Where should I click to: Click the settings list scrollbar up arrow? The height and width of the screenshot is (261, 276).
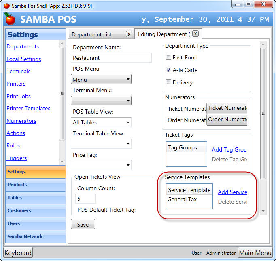[x=62, y=43]
